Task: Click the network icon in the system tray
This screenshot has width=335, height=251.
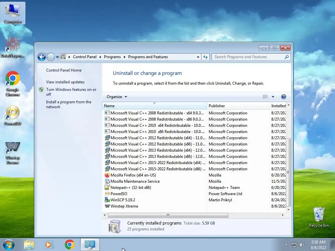Action: click(x=294, y=245)
